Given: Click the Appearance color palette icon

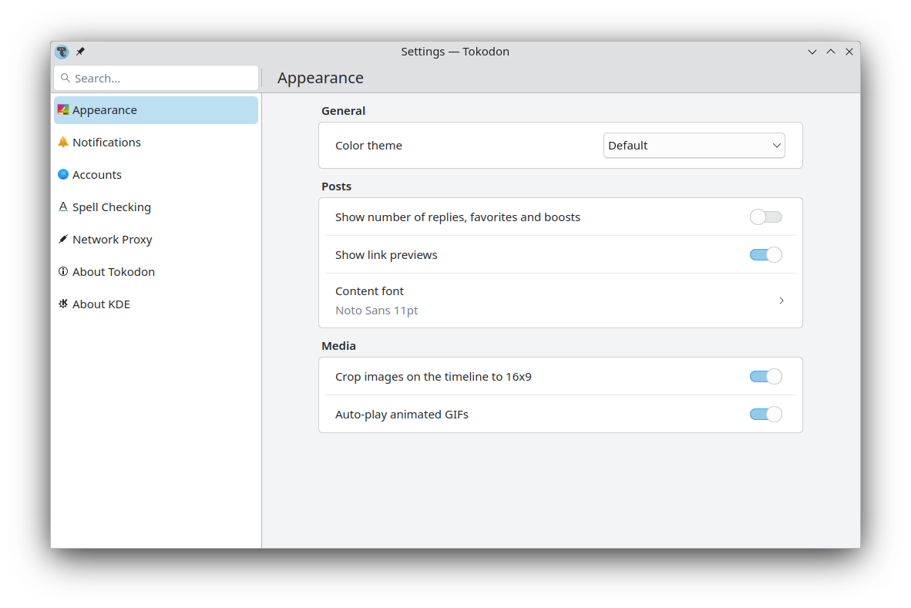Looking at the screenshot, I should point(63,110).
